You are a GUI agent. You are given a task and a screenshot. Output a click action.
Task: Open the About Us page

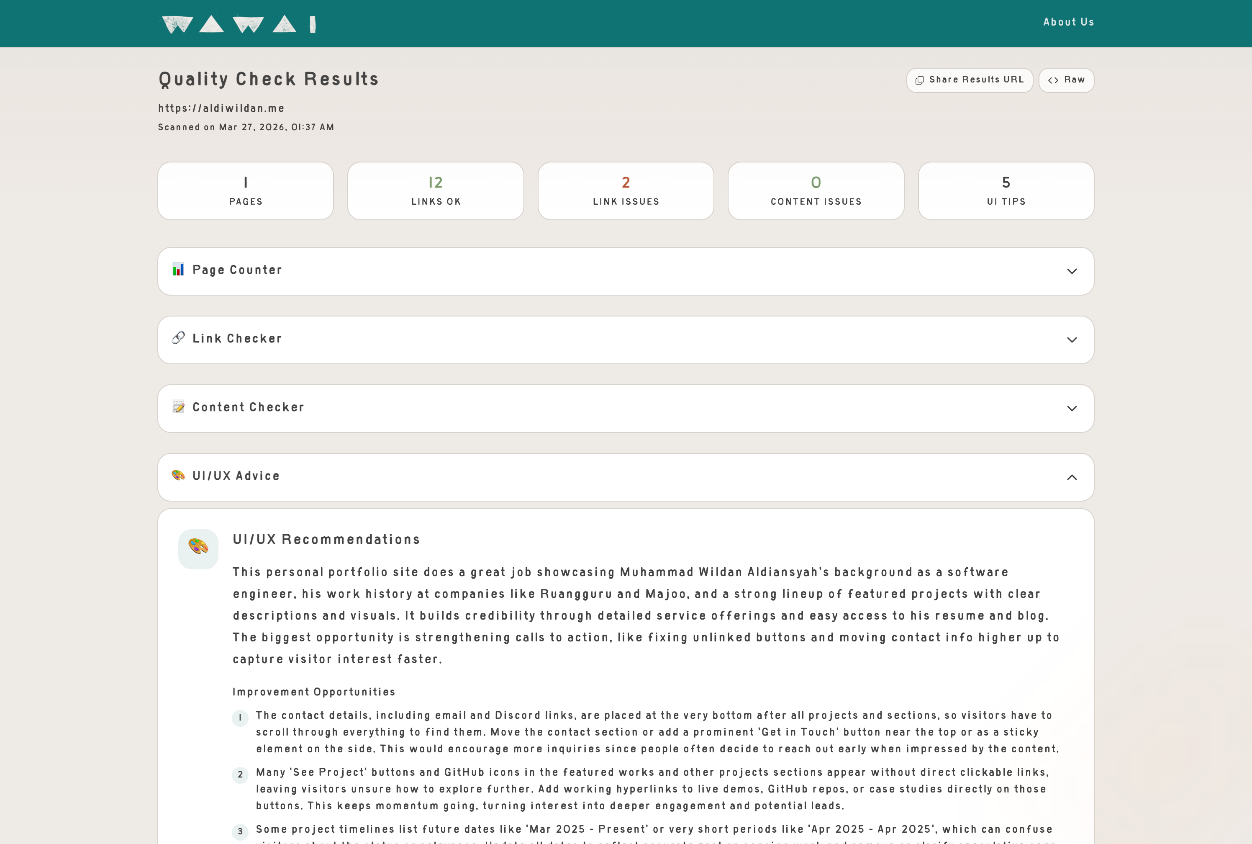(x=1069, y=22)
